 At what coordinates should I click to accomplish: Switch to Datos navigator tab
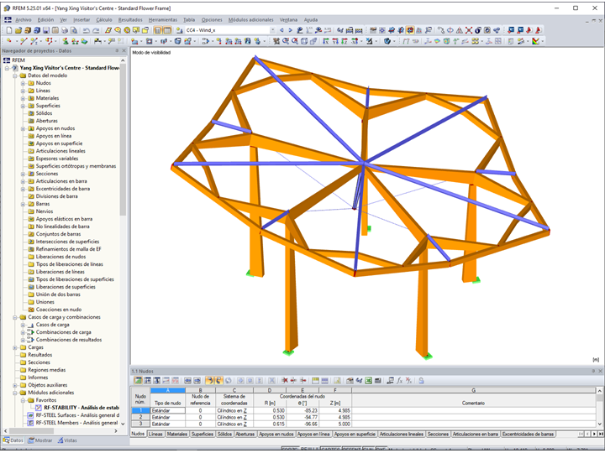point(13,440)
